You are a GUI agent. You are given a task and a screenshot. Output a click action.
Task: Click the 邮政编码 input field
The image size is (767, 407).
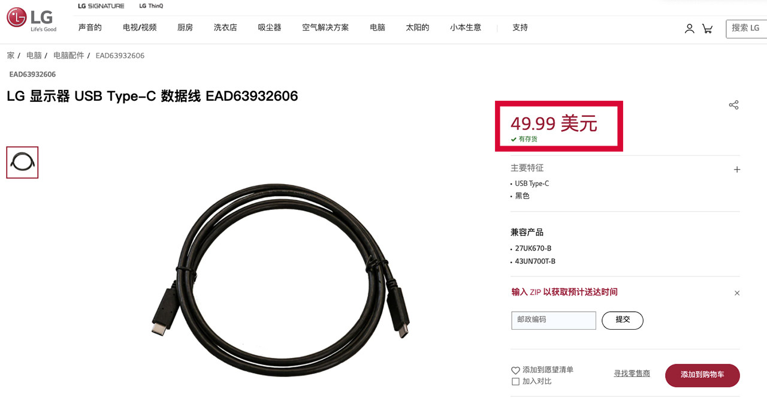[x=554, y=320]
